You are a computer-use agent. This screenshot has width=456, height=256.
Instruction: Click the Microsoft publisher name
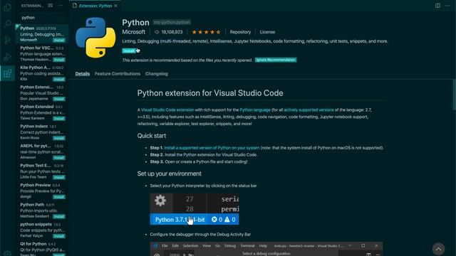[133, 32]
